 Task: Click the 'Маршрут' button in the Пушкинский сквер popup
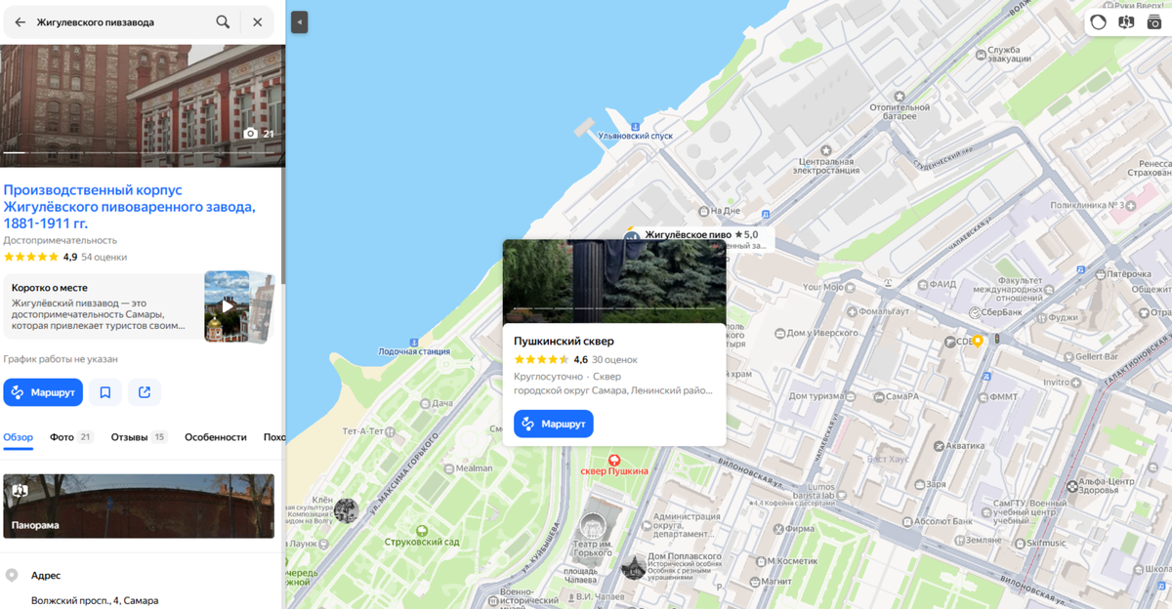click(554, 424)
